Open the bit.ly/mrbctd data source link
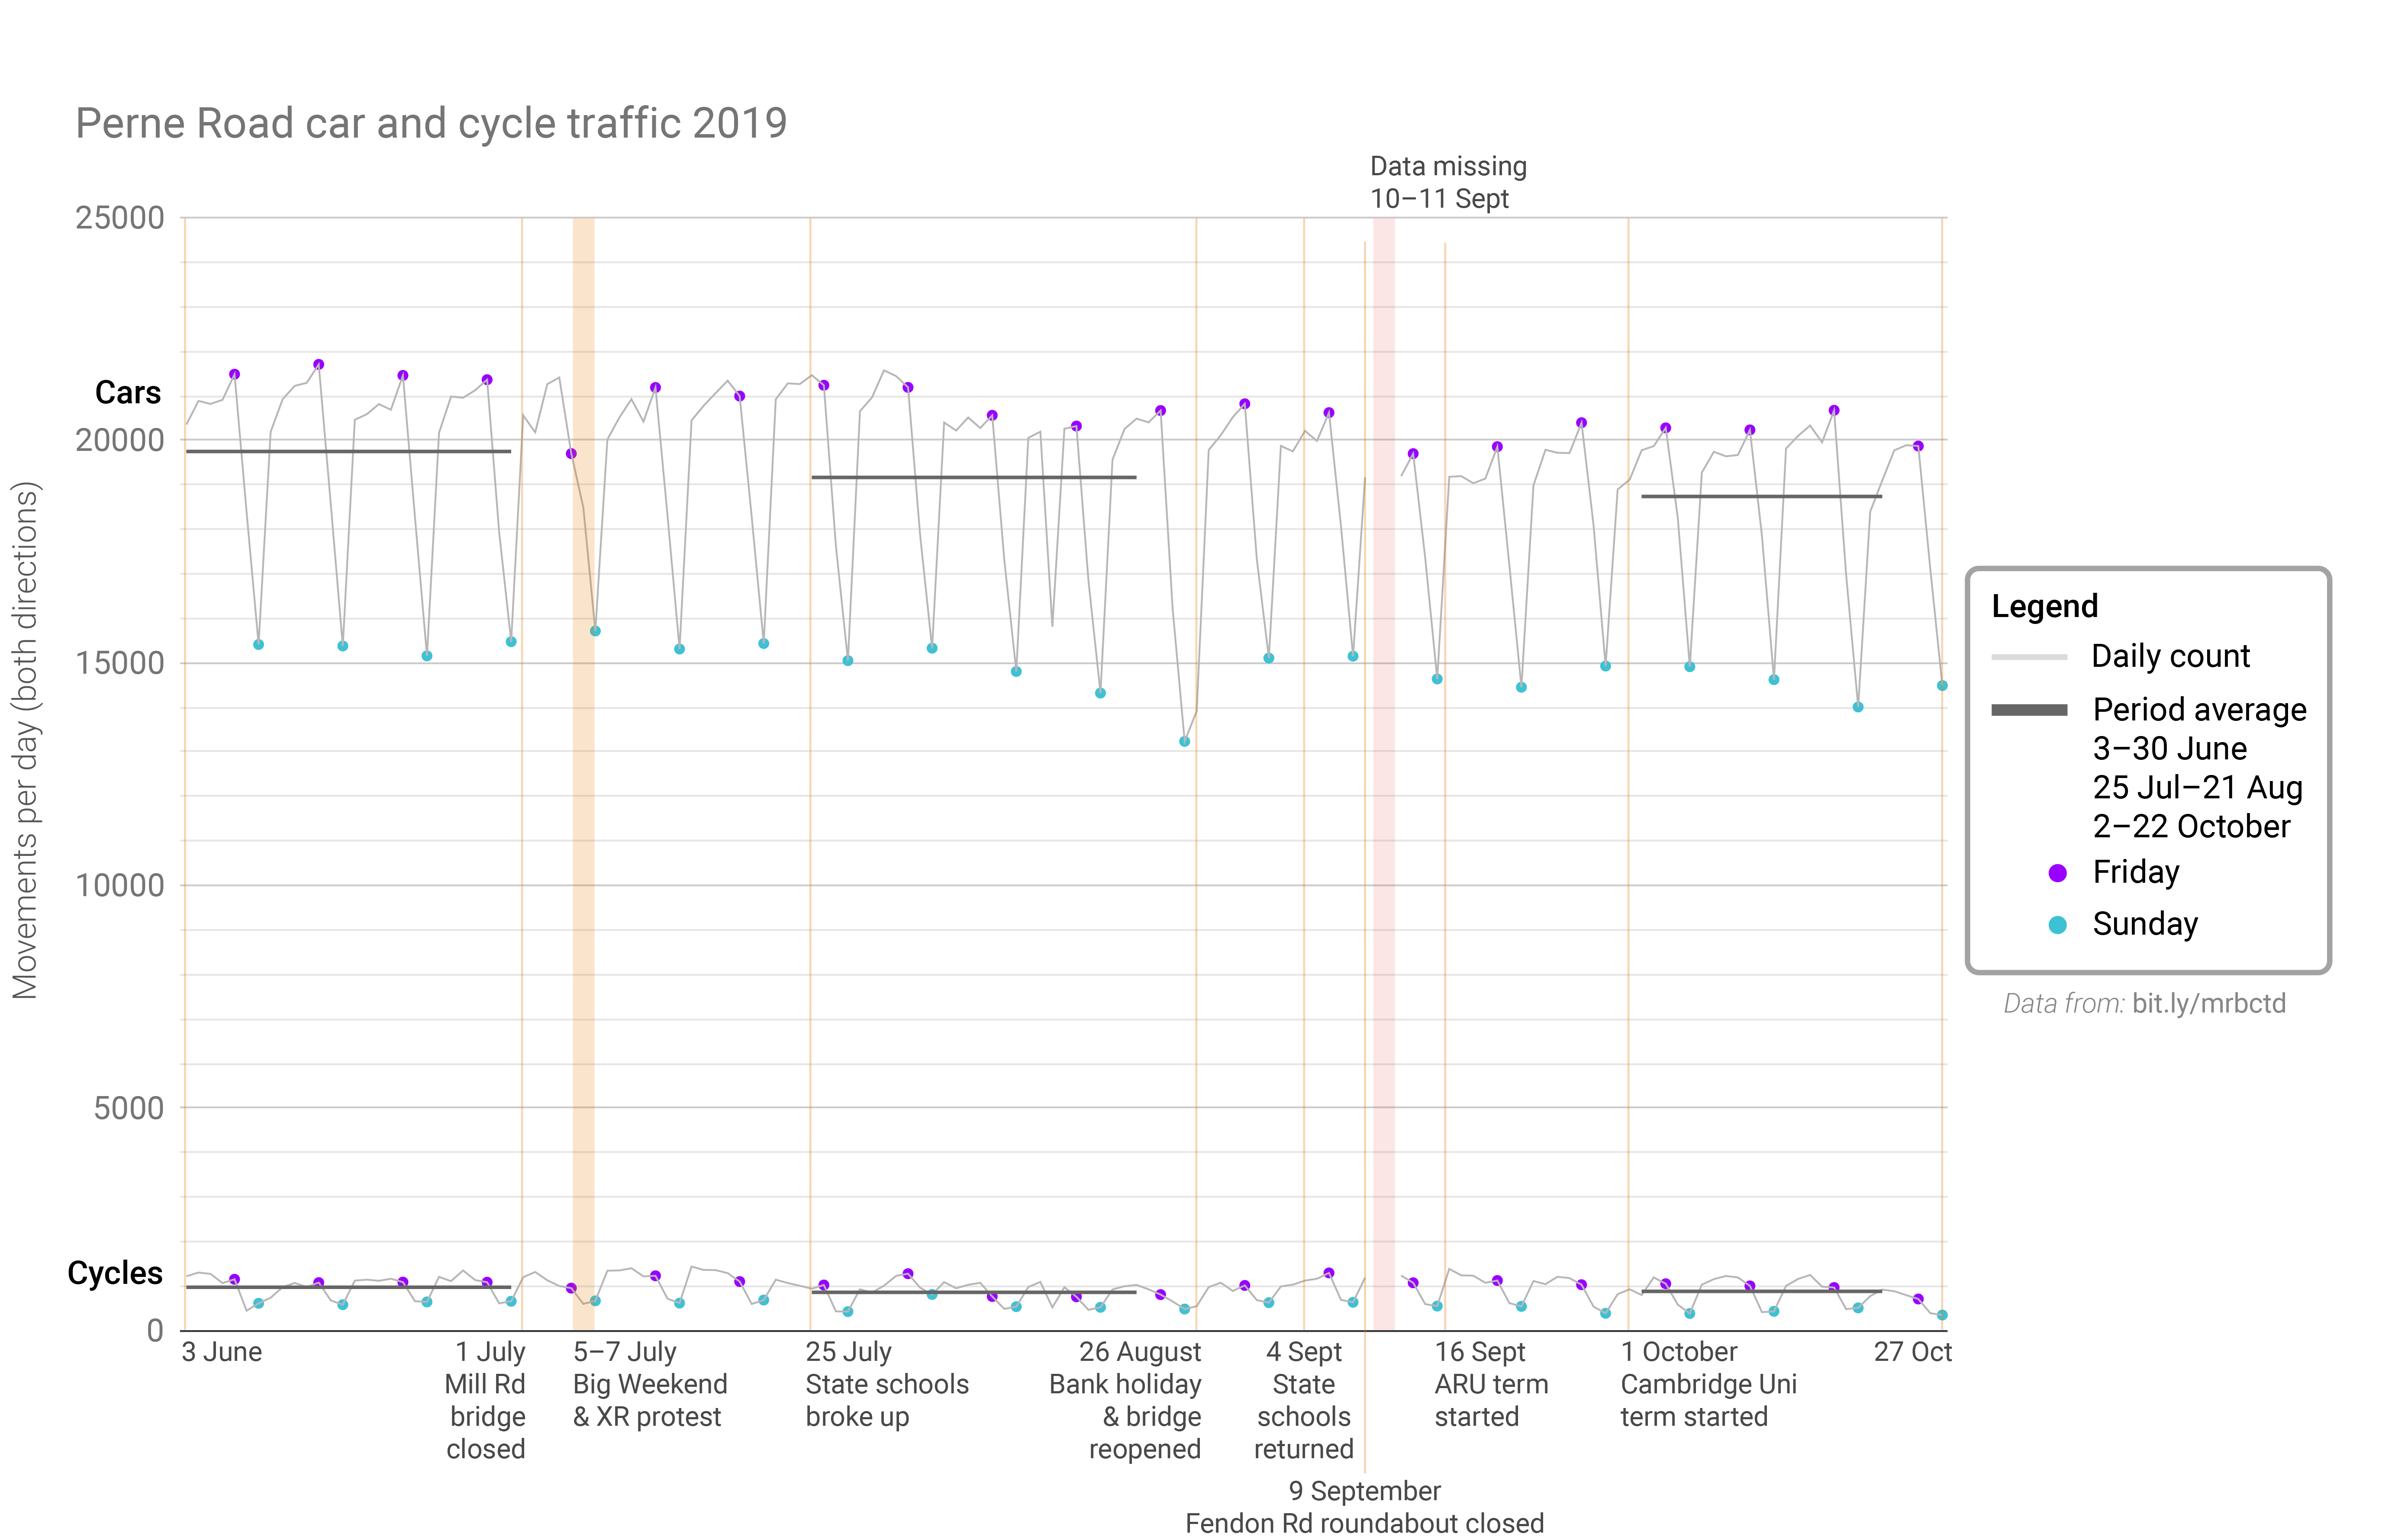The image size is (2382, 1540). (2208, 1003)
